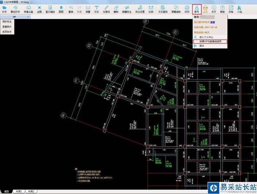
Task: Choose 申请VIP功能离线使用 menu entry
Action: click(x=210, y=41)
